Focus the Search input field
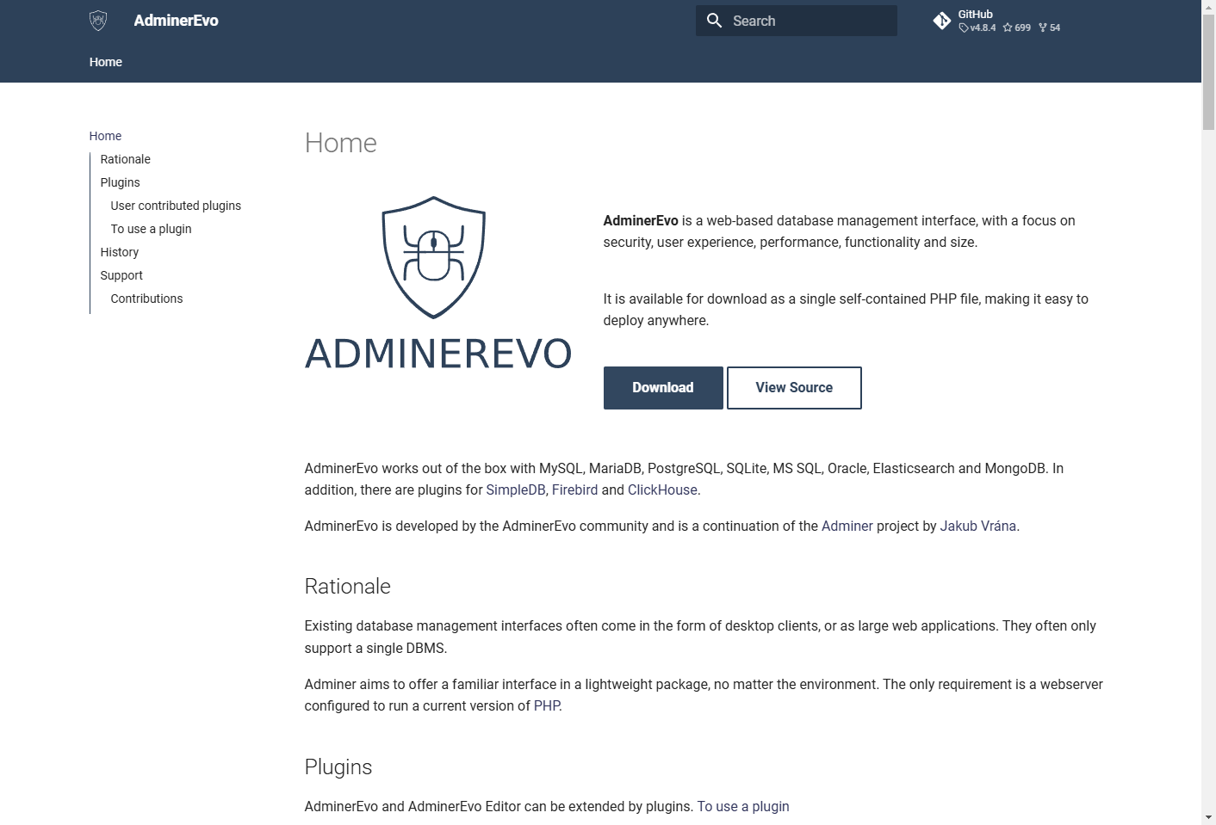 coord(810,21)
